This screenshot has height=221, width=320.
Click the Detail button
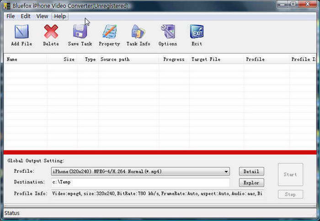pyautogui.click(x=251, y=171)
